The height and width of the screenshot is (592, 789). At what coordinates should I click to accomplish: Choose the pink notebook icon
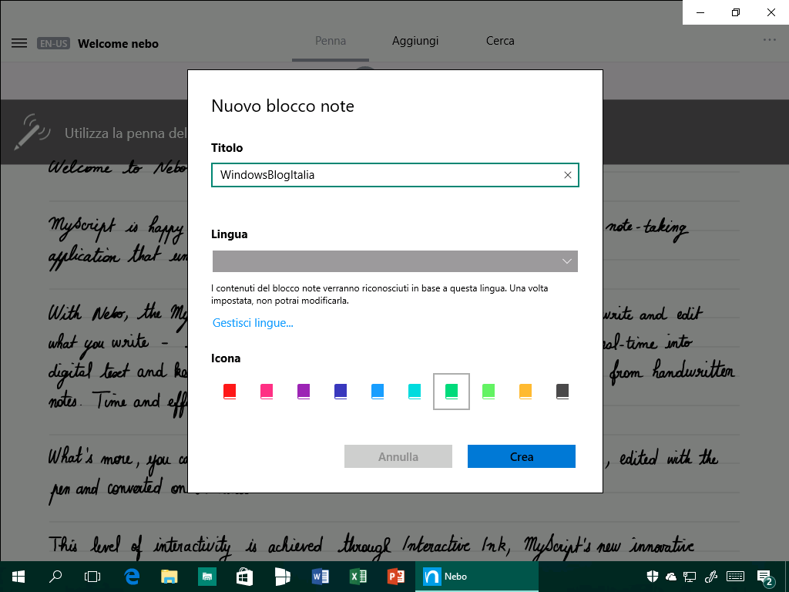[267, 391]
